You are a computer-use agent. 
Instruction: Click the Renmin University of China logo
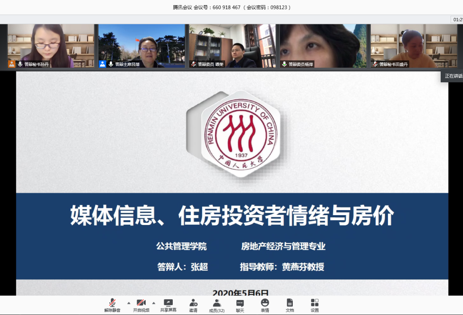(x=241, y=134)
